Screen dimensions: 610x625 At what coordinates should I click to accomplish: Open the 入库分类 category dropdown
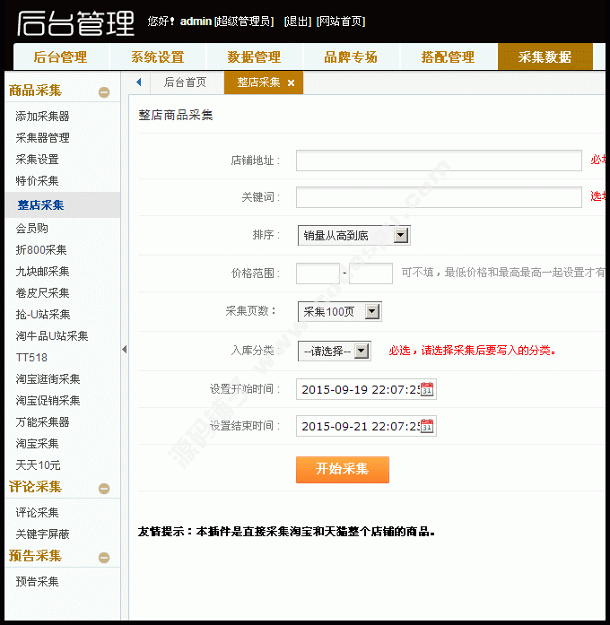click(362, 351)
